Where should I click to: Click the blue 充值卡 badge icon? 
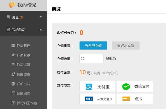[x=89, y=99]
